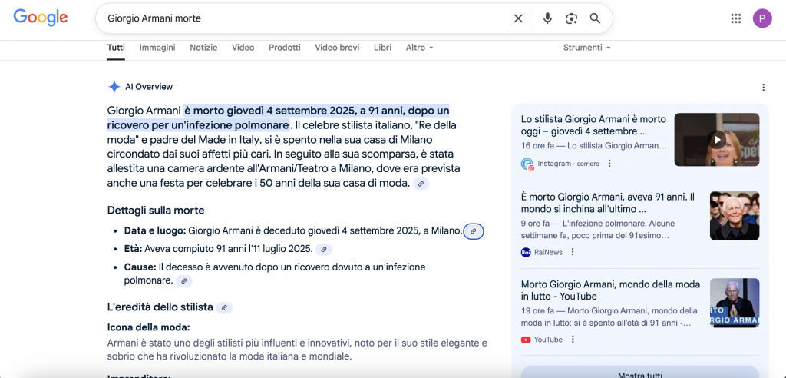Switch to the Notizie tab
This screenshot has width=786, height=378.
point(203,48)
